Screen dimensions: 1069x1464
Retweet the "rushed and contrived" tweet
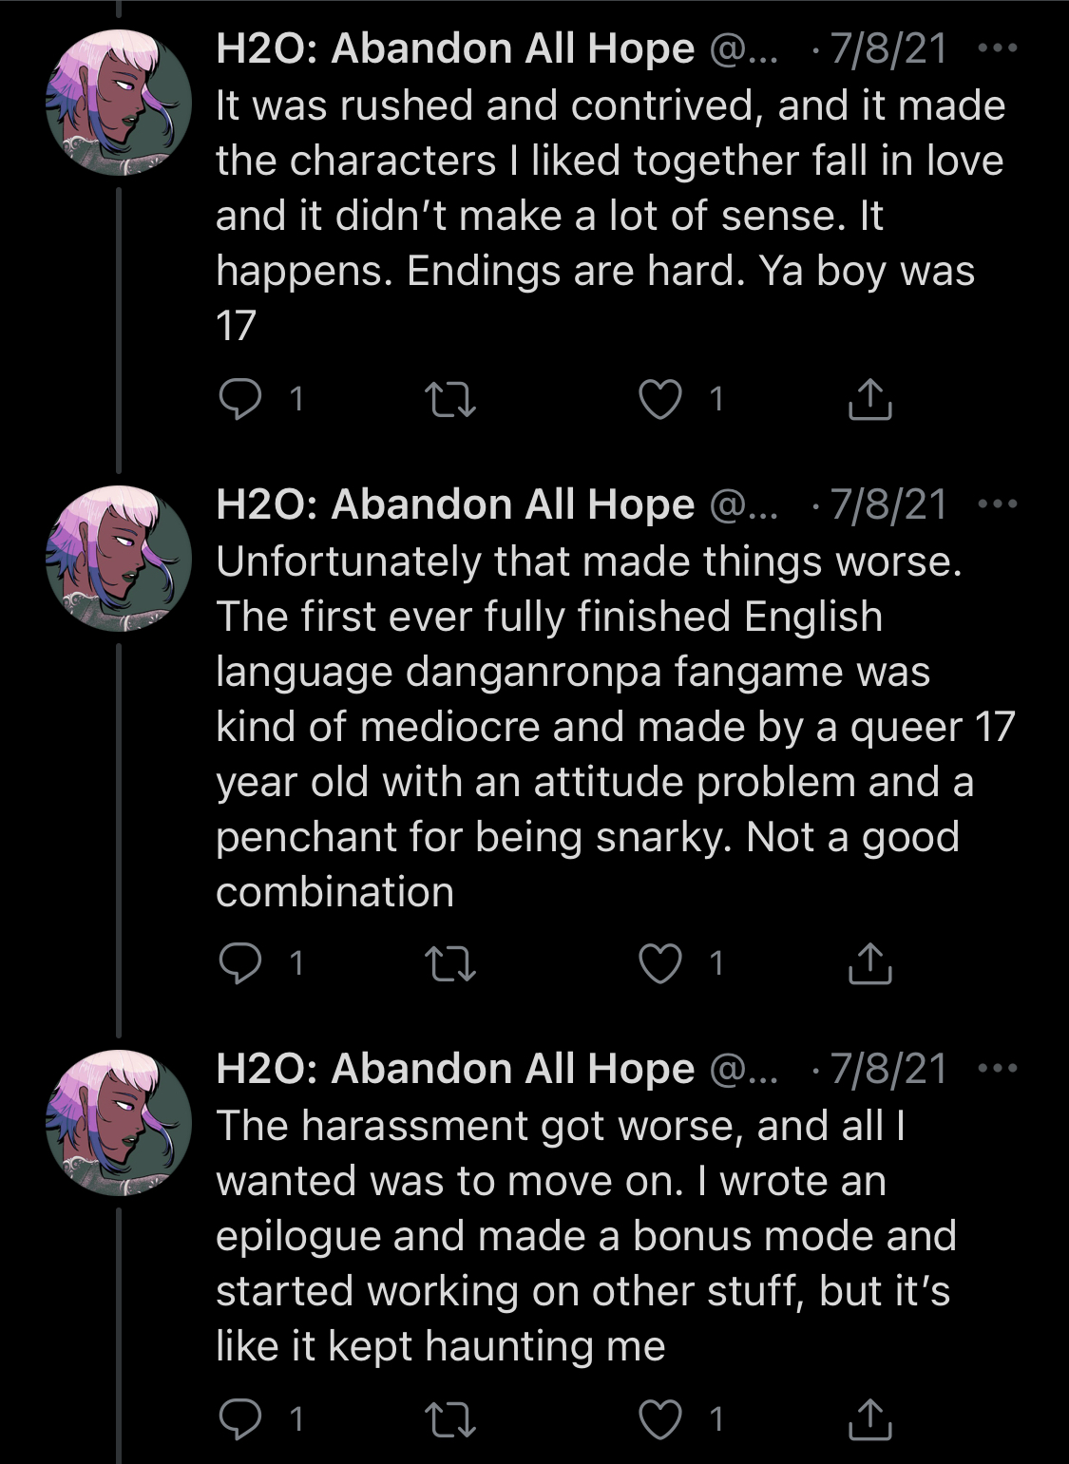pyautogui.click(x=449, y=399)
